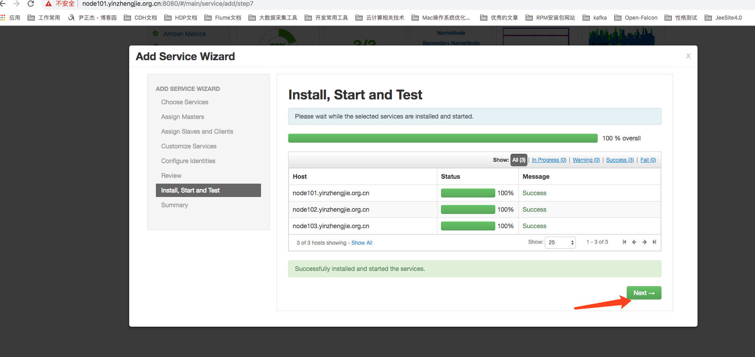The height and width of the screenshot is (357, 755).
Task: Open the kafka bookmark folder
Action: point(595,18)
